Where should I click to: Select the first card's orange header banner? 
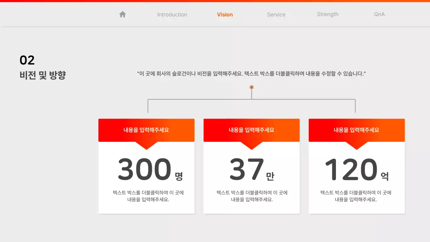[146, 130]
